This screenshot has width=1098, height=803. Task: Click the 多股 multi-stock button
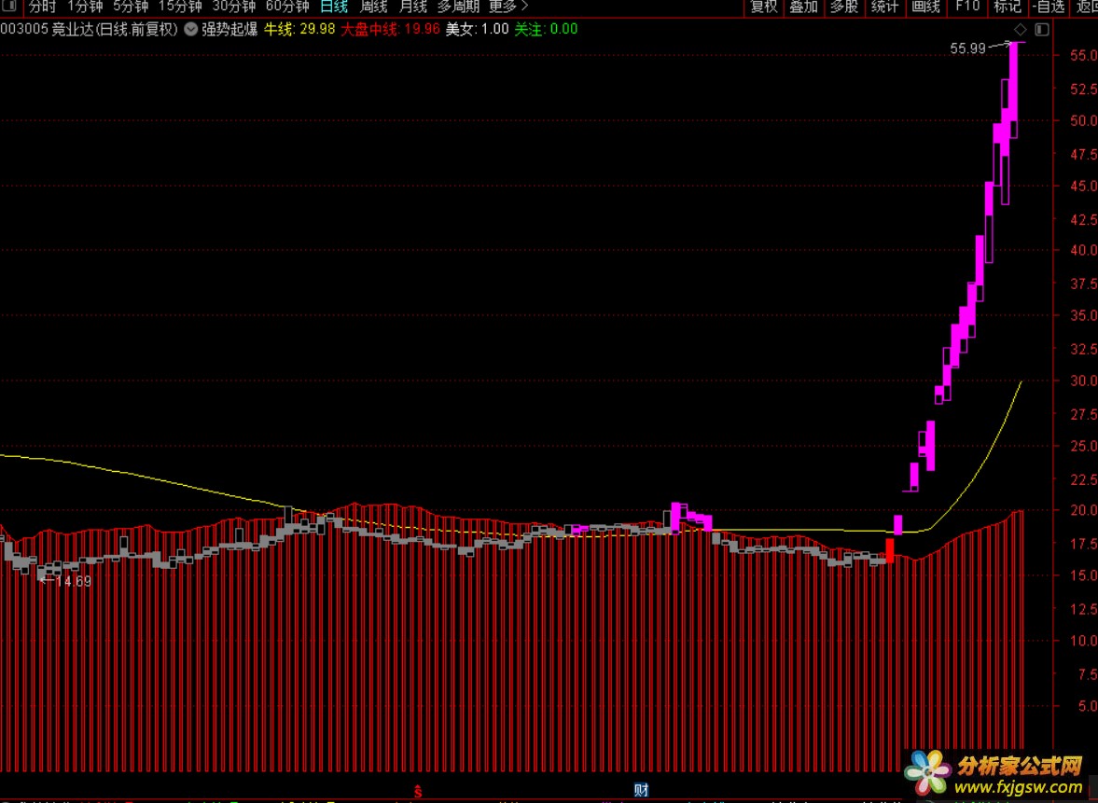click(x=844, y=7)
